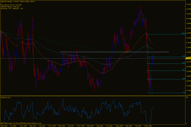The image size is (191, 127).
Task: Click the 1 Sep 2001 date label
Action: point(100,126)
